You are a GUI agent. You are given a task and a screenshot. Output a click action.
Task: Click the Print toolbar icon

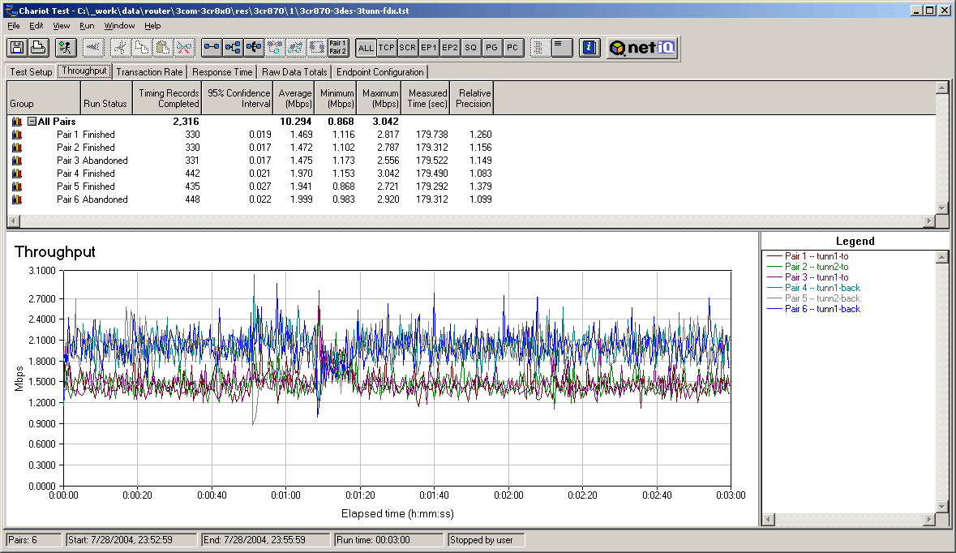(37, 48)
